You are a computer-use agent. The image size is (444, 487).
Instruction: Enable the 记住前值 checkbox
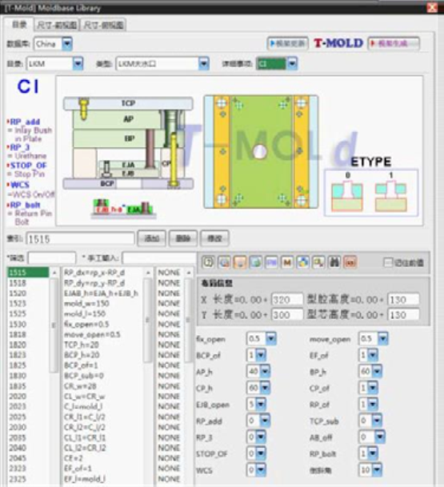click(388, 262)
